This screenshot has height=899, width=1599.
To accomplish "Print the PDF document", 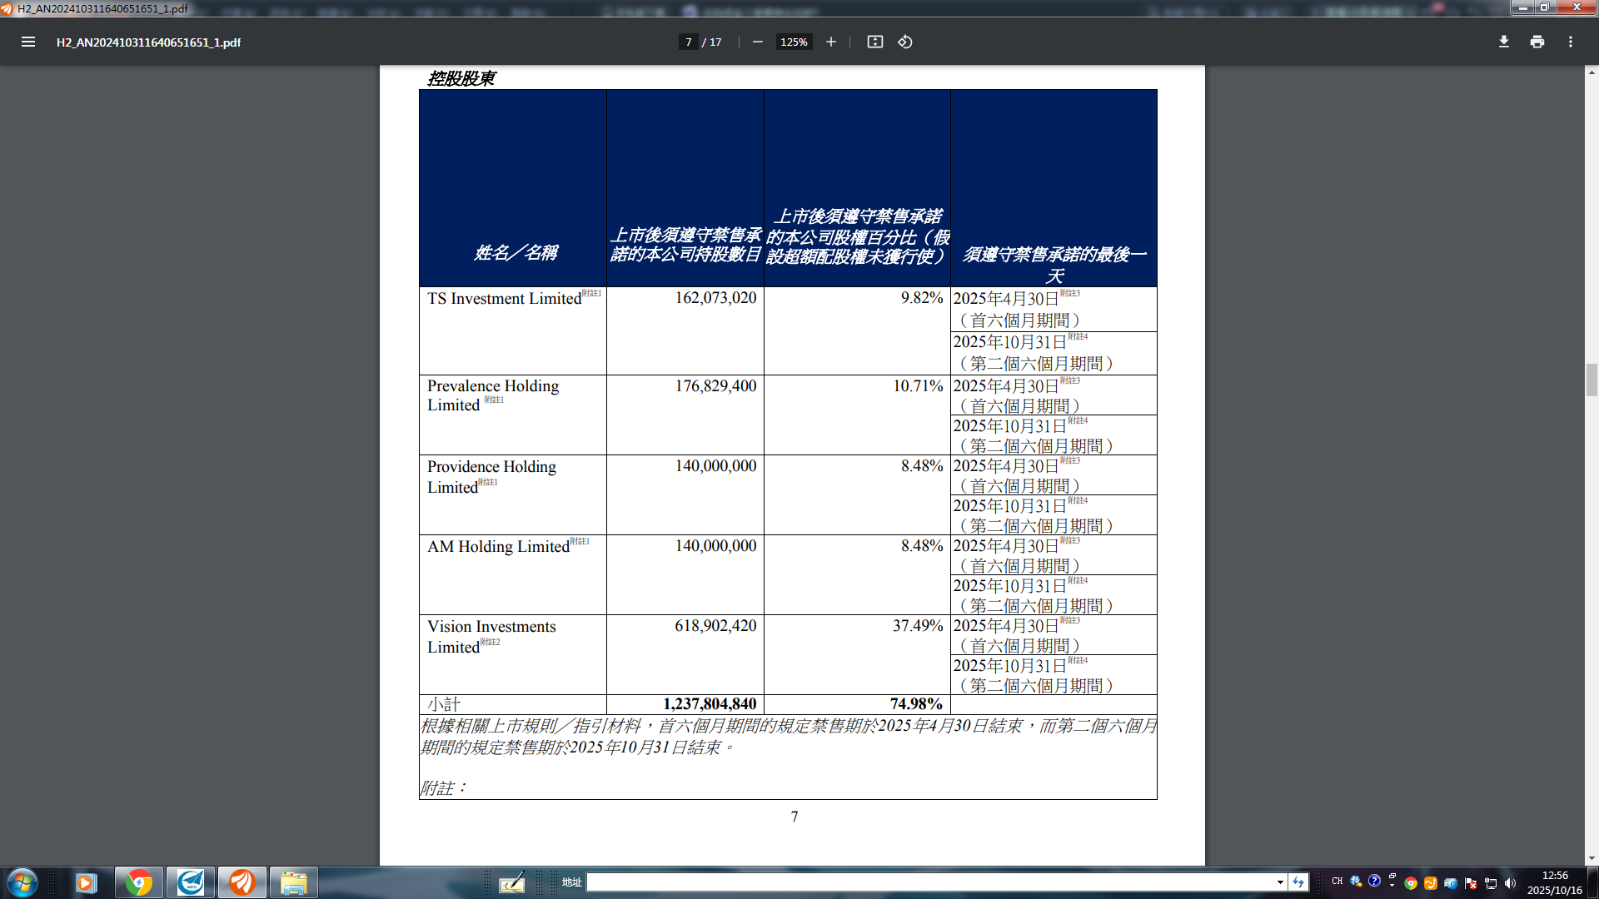I will [x=1537, y=42].
